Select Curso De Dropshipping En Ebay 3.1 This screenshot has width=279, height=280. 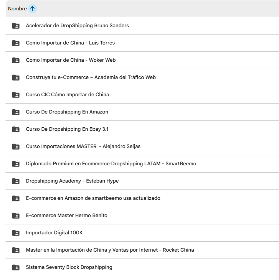click(67, 129)
